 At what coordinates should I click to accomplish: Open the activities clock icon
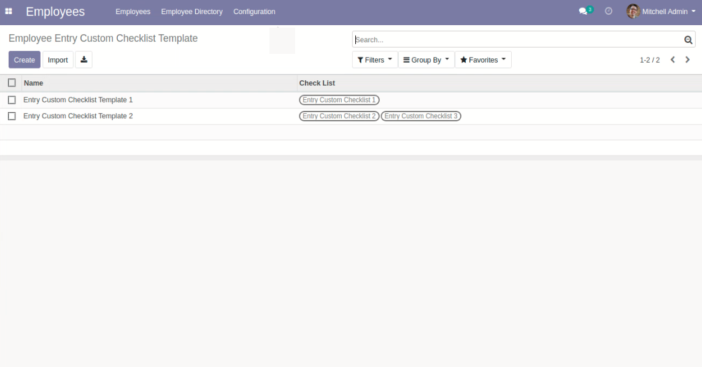coord(609,11)
